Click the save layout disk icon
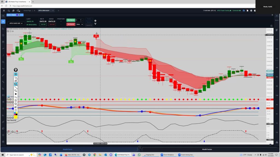Viewport: 280px width, 157px height. [243, 11]
